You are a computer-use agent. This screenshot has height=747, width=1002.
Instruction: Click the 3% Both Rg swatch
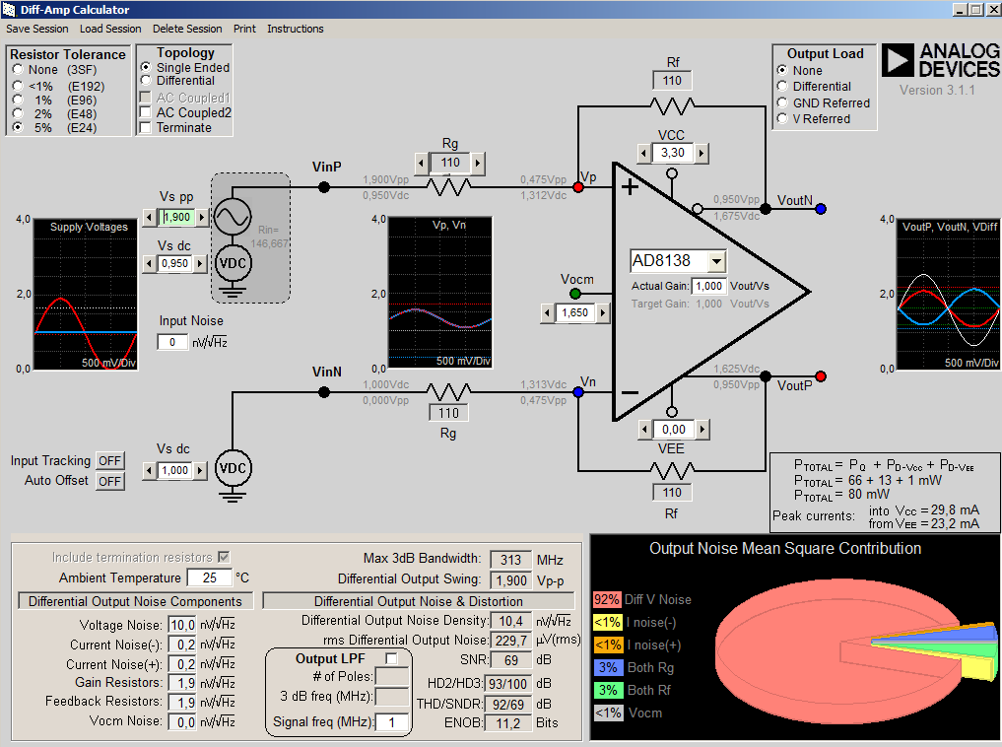608,668
